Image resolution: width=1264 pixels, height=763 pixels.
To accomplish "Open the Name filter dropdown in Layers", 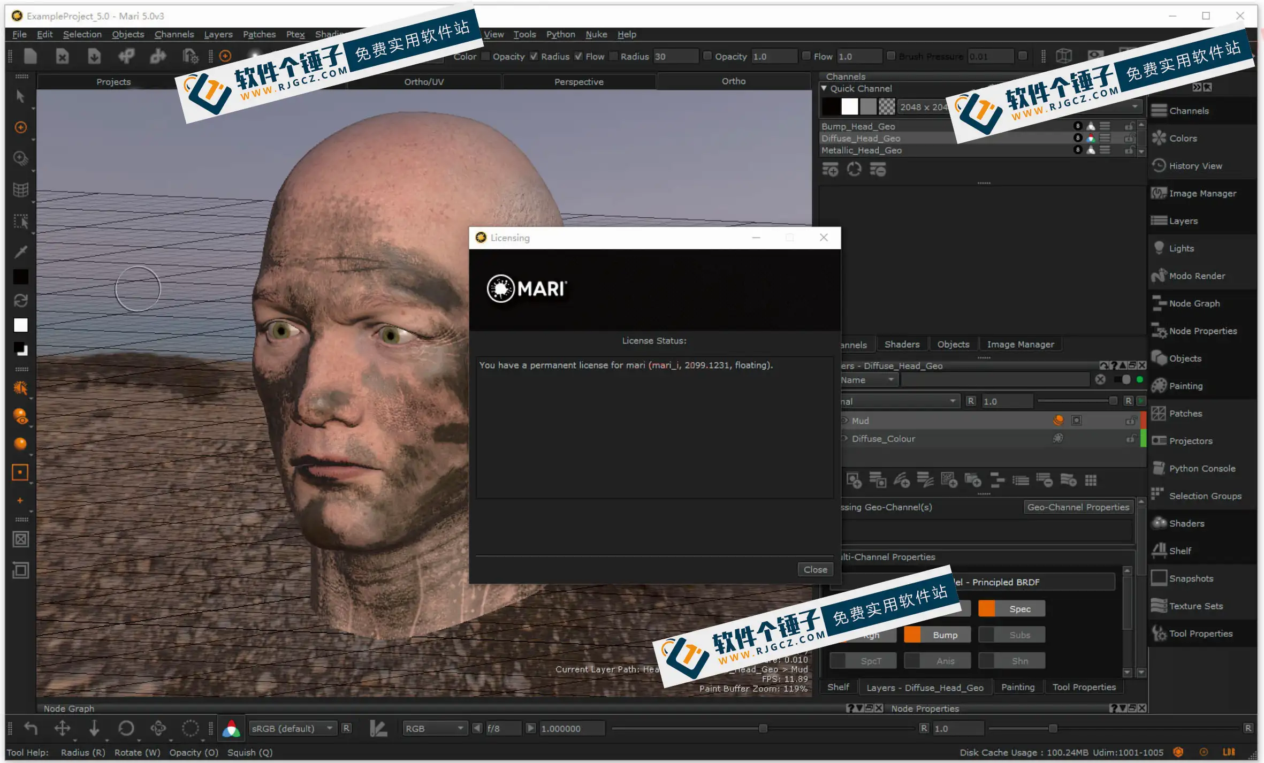I will (869, 380).
